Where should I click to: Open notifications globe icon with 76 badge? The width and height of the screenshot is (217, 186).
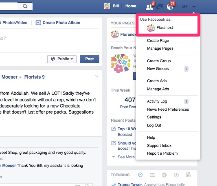click(170, 7)
